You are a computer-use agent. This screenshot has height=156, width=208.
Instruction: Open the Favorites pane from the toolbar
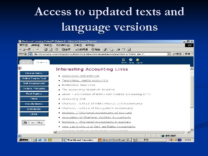81,50
